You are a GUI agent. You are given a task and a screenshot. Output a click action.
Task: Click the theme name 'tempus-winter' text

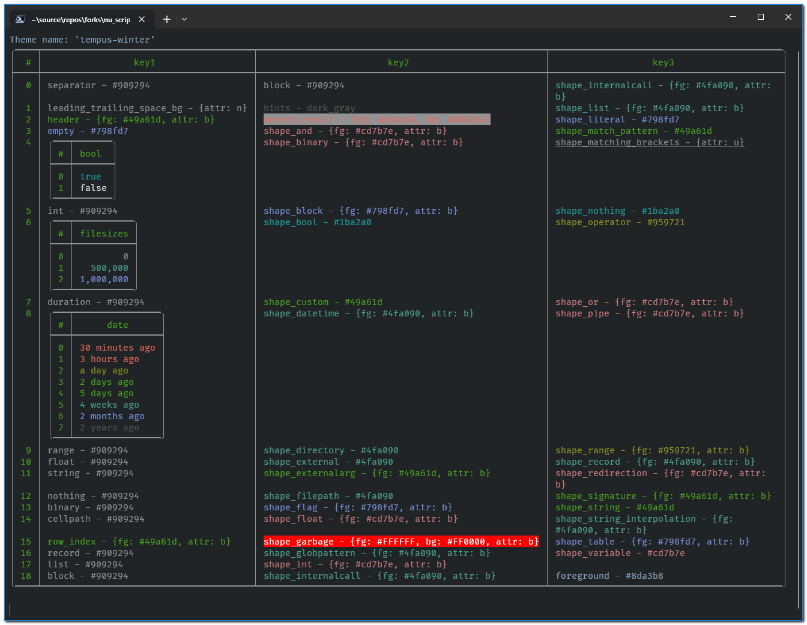(115, 40)
